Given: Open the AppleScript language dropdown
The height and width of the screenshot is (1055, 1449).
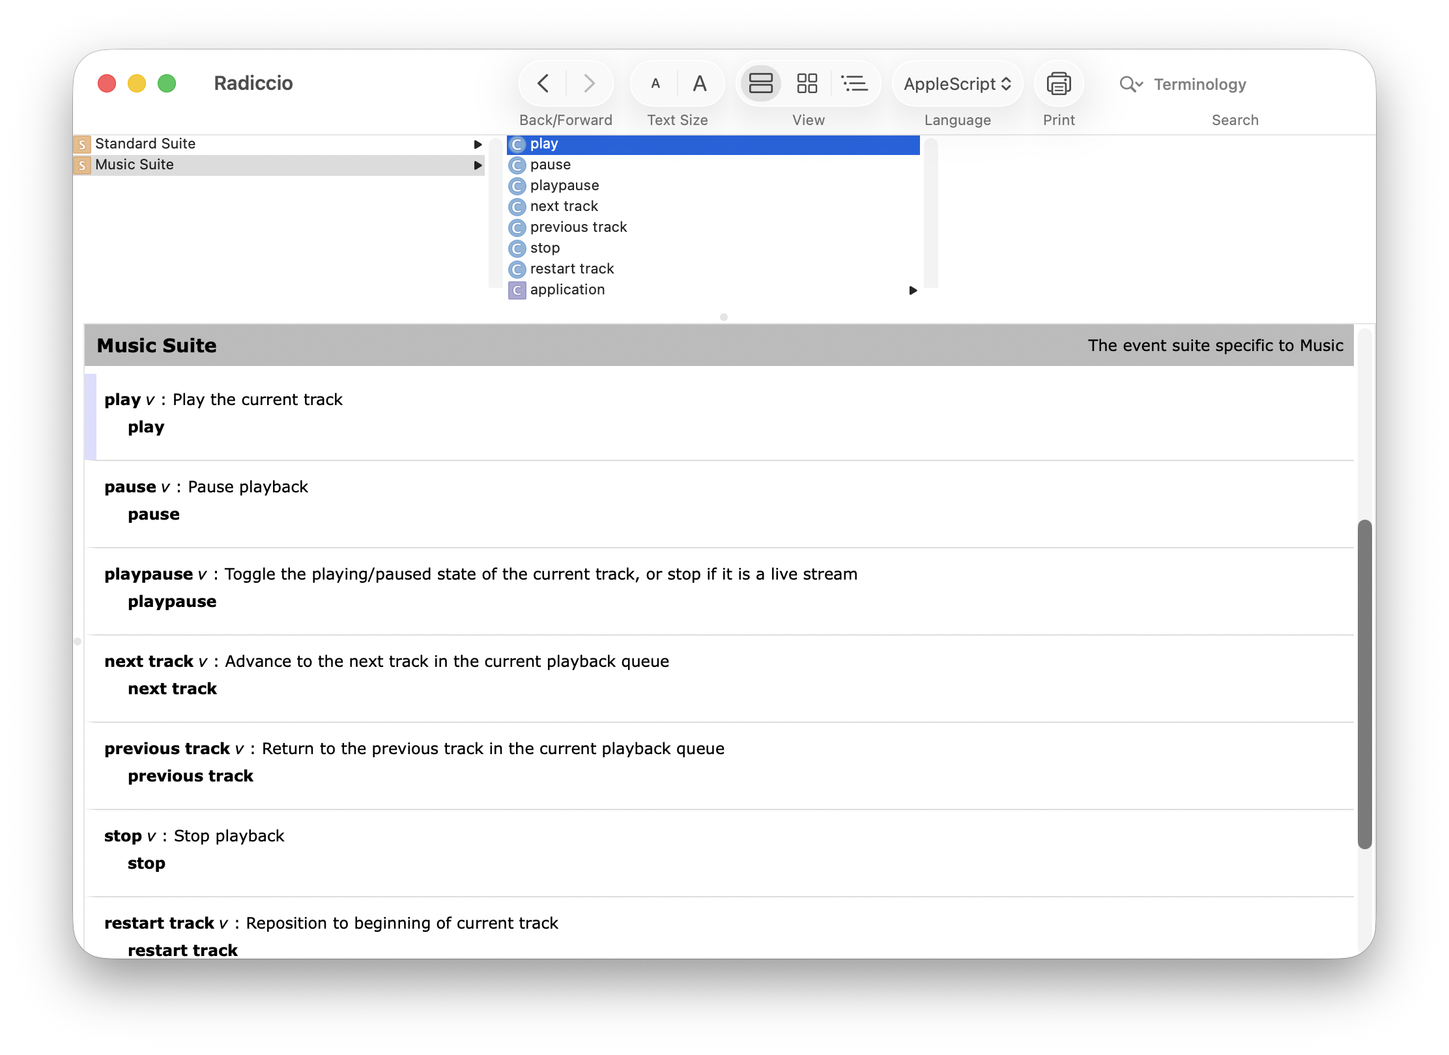Looking at the screenshot, I should pos(957,84).
